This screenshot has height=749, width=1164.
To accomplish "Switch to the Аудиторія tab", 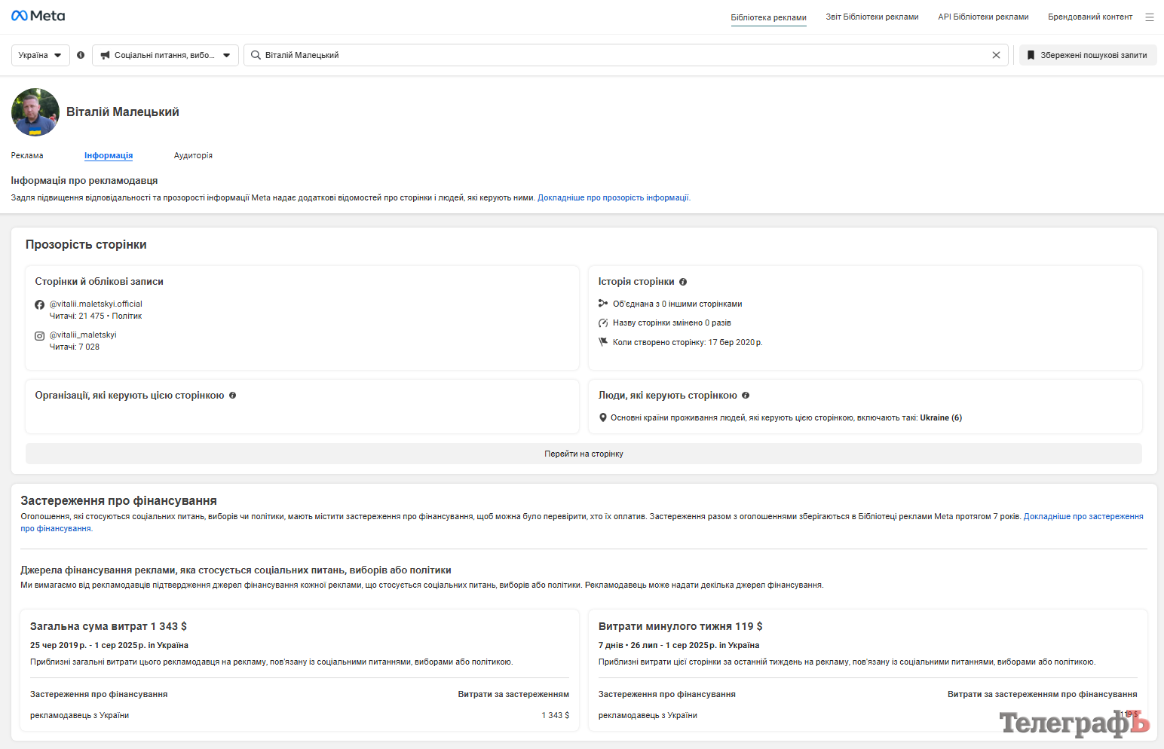I will click(193, 155).
